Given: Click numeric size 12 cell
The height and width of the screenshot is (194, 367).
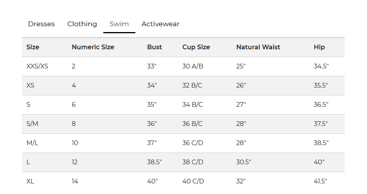Looking at the screenshot, I should click(x=75, y=162).
